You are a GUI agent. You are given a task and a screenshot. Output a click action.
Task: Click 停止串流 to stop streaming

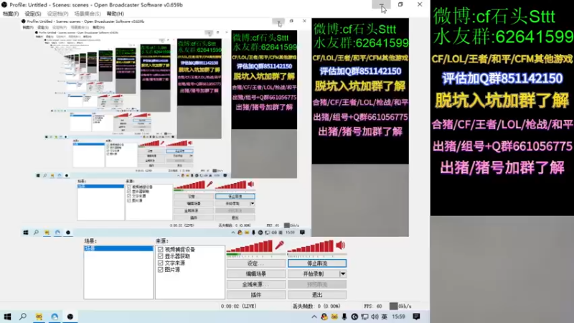point(317,263)
